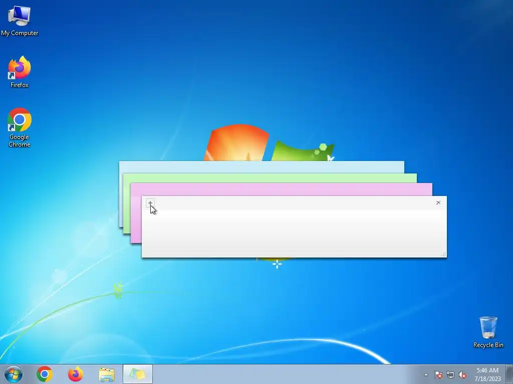Open My Computer desktop icon

pyautogui.click(x=20, y=20)
